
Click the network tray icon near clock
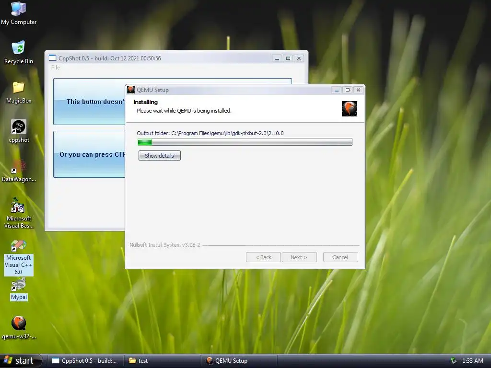tap(454, 360)
